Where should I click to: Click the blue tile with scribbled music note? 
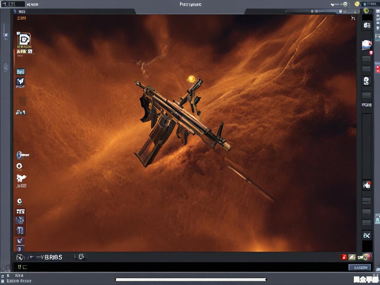[20, 220]
